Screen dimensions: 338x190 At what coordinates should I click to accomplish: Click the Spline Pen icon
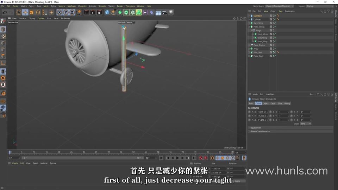coord(114,13)
